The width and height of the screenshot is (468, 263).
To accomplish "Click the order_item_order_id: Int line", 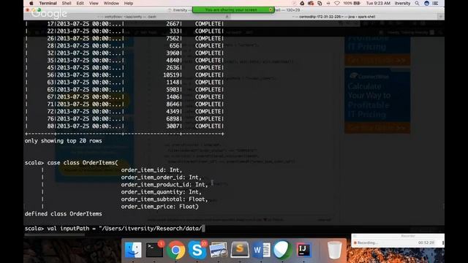I will pos(161,178).
